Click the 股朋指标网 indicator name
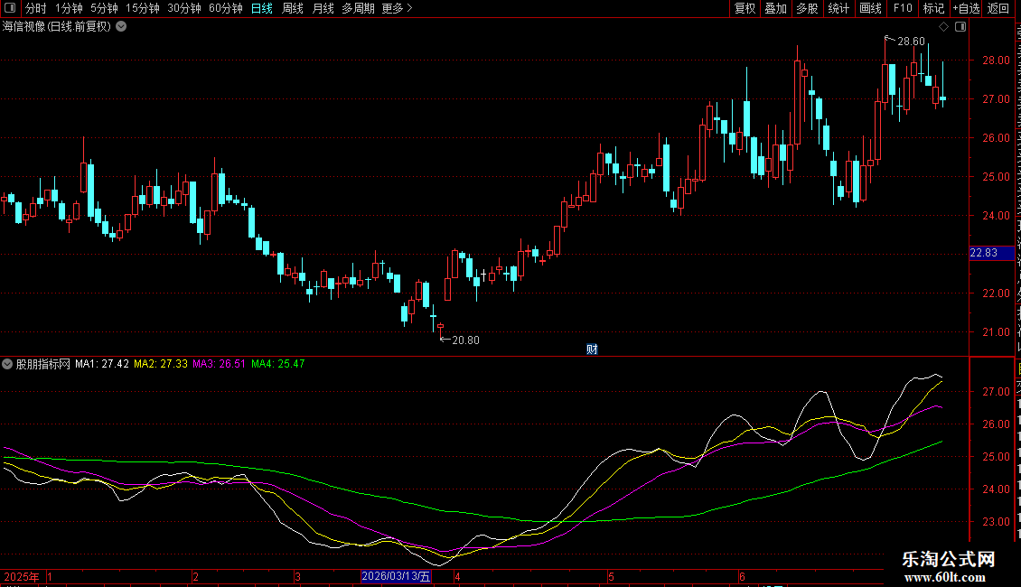The height and width of the screenshot is (587, 1021). coord(43,365)
